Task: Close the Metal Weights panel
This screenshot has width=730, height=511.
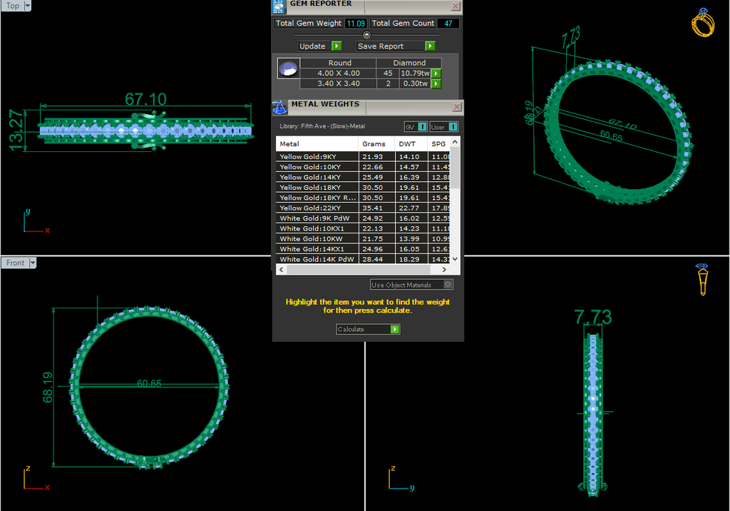Action: coord(457,107)
